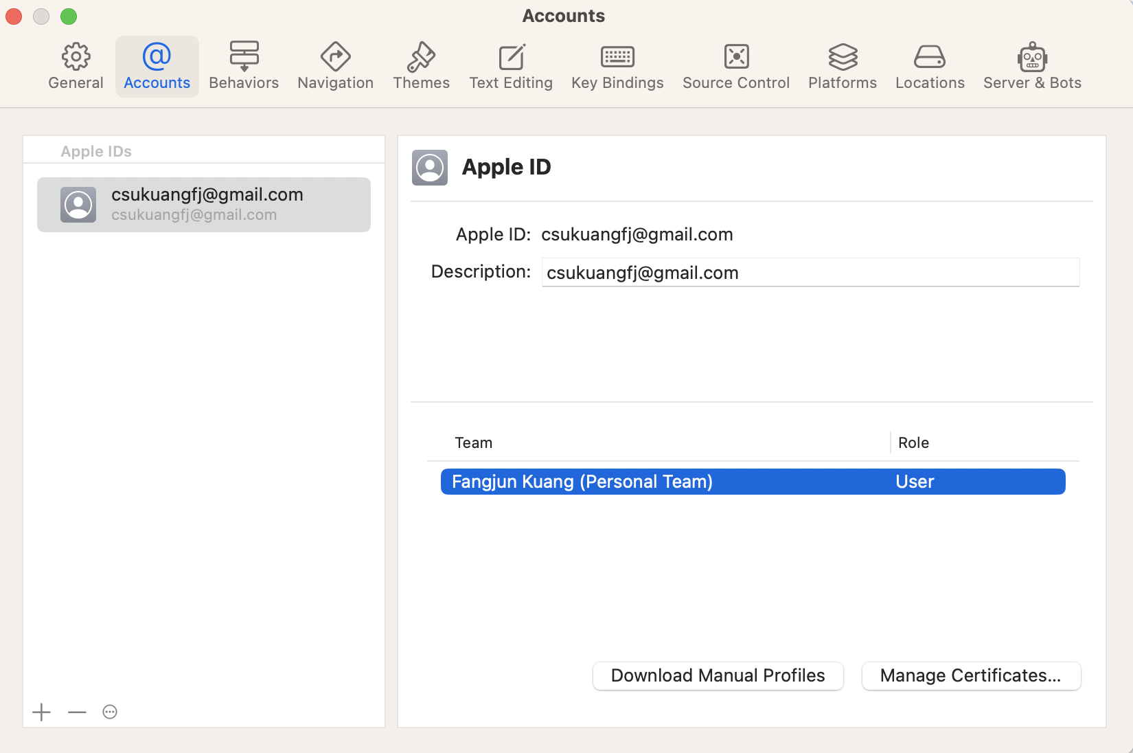Select csukuangfj@gmail.com account in sidebar
The image size is (1133, 753).
(204, 205)
